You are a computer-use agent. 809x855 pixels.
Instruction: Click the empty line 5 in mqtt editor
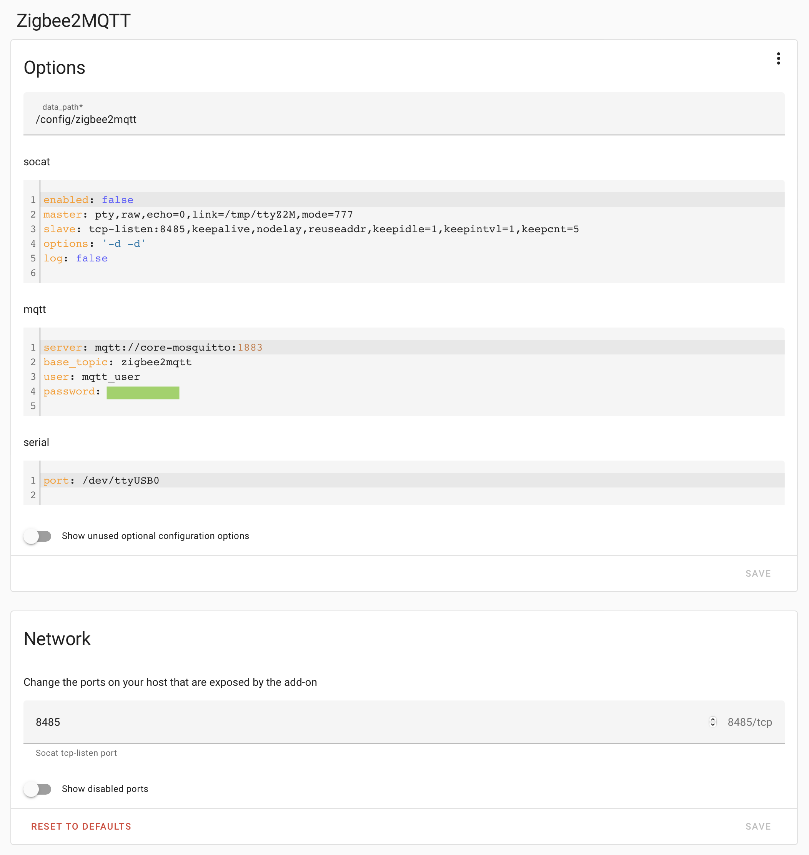413,406
